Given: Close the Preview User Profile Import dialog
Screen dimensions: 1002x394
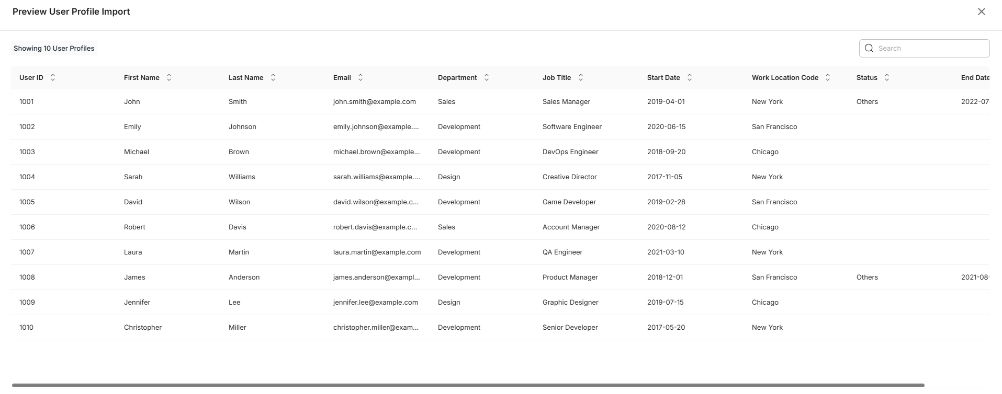Looking at the screenshot, I should click(982, 11).
